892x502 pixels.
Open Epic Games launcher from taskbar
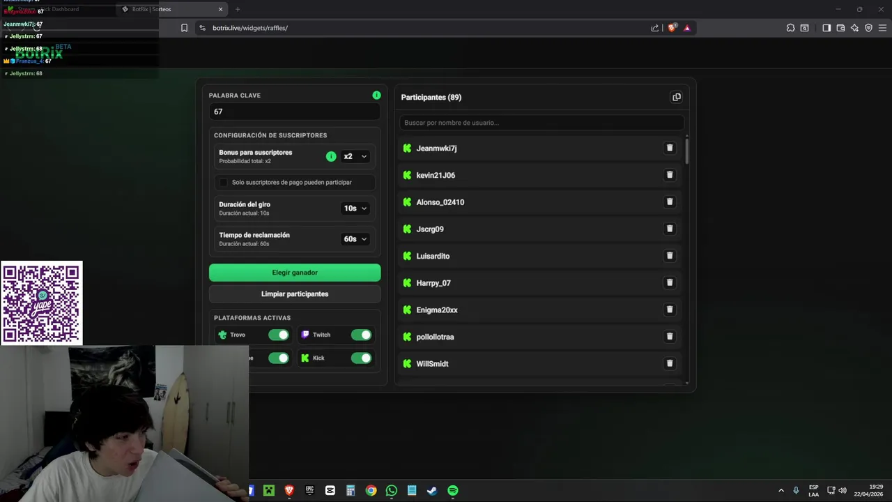tap(309, 491)
